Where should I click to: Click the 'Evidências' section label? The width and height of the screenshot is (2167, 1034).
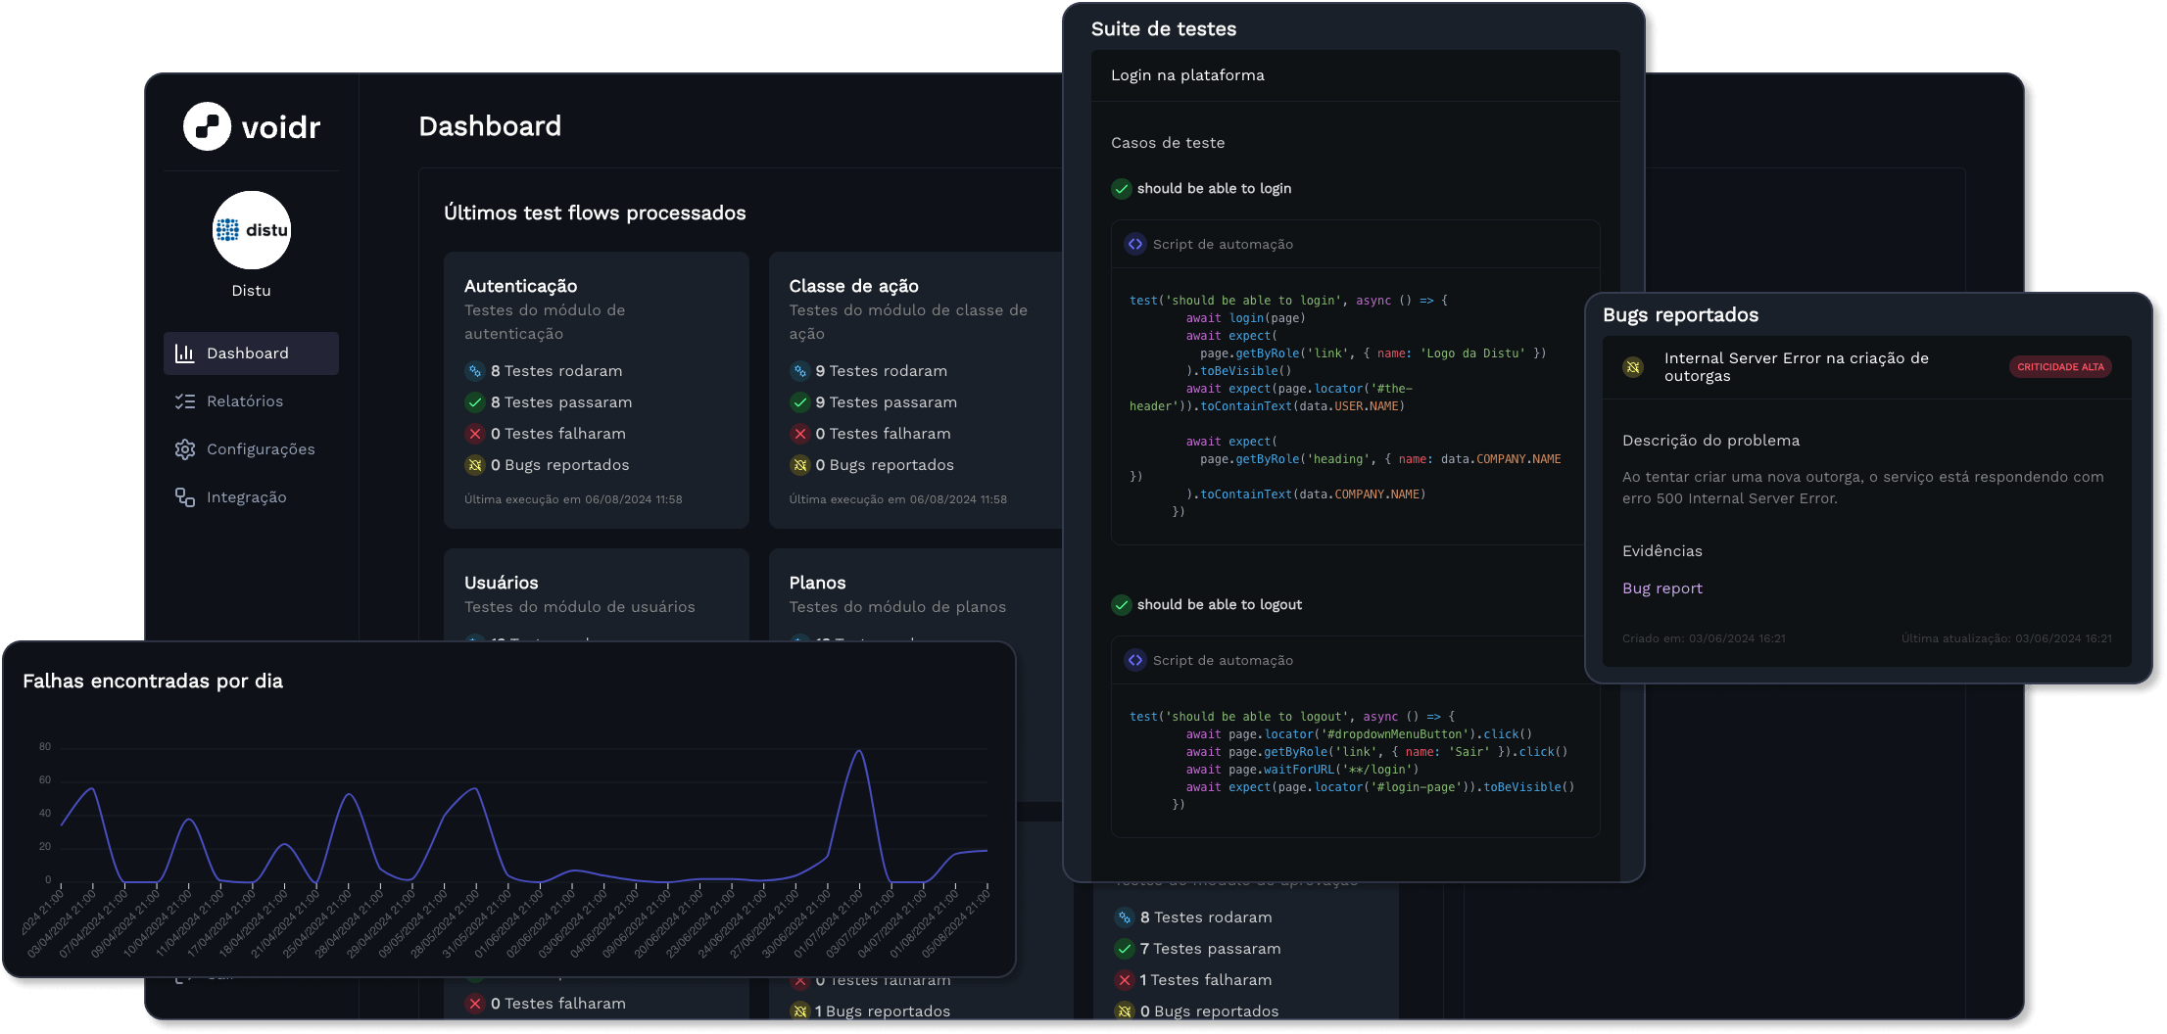click(x=1662, y=551)
